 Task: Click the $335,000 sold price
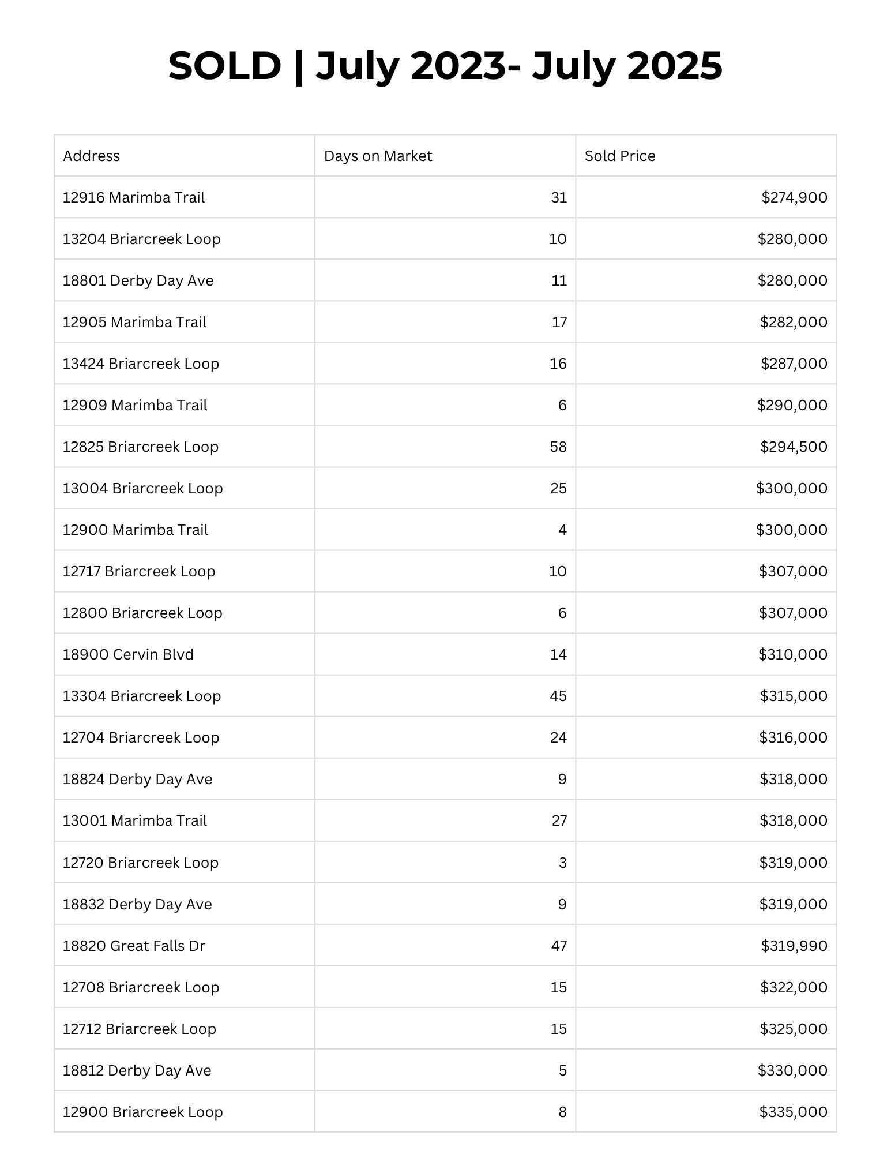(x=794, y=1112)
